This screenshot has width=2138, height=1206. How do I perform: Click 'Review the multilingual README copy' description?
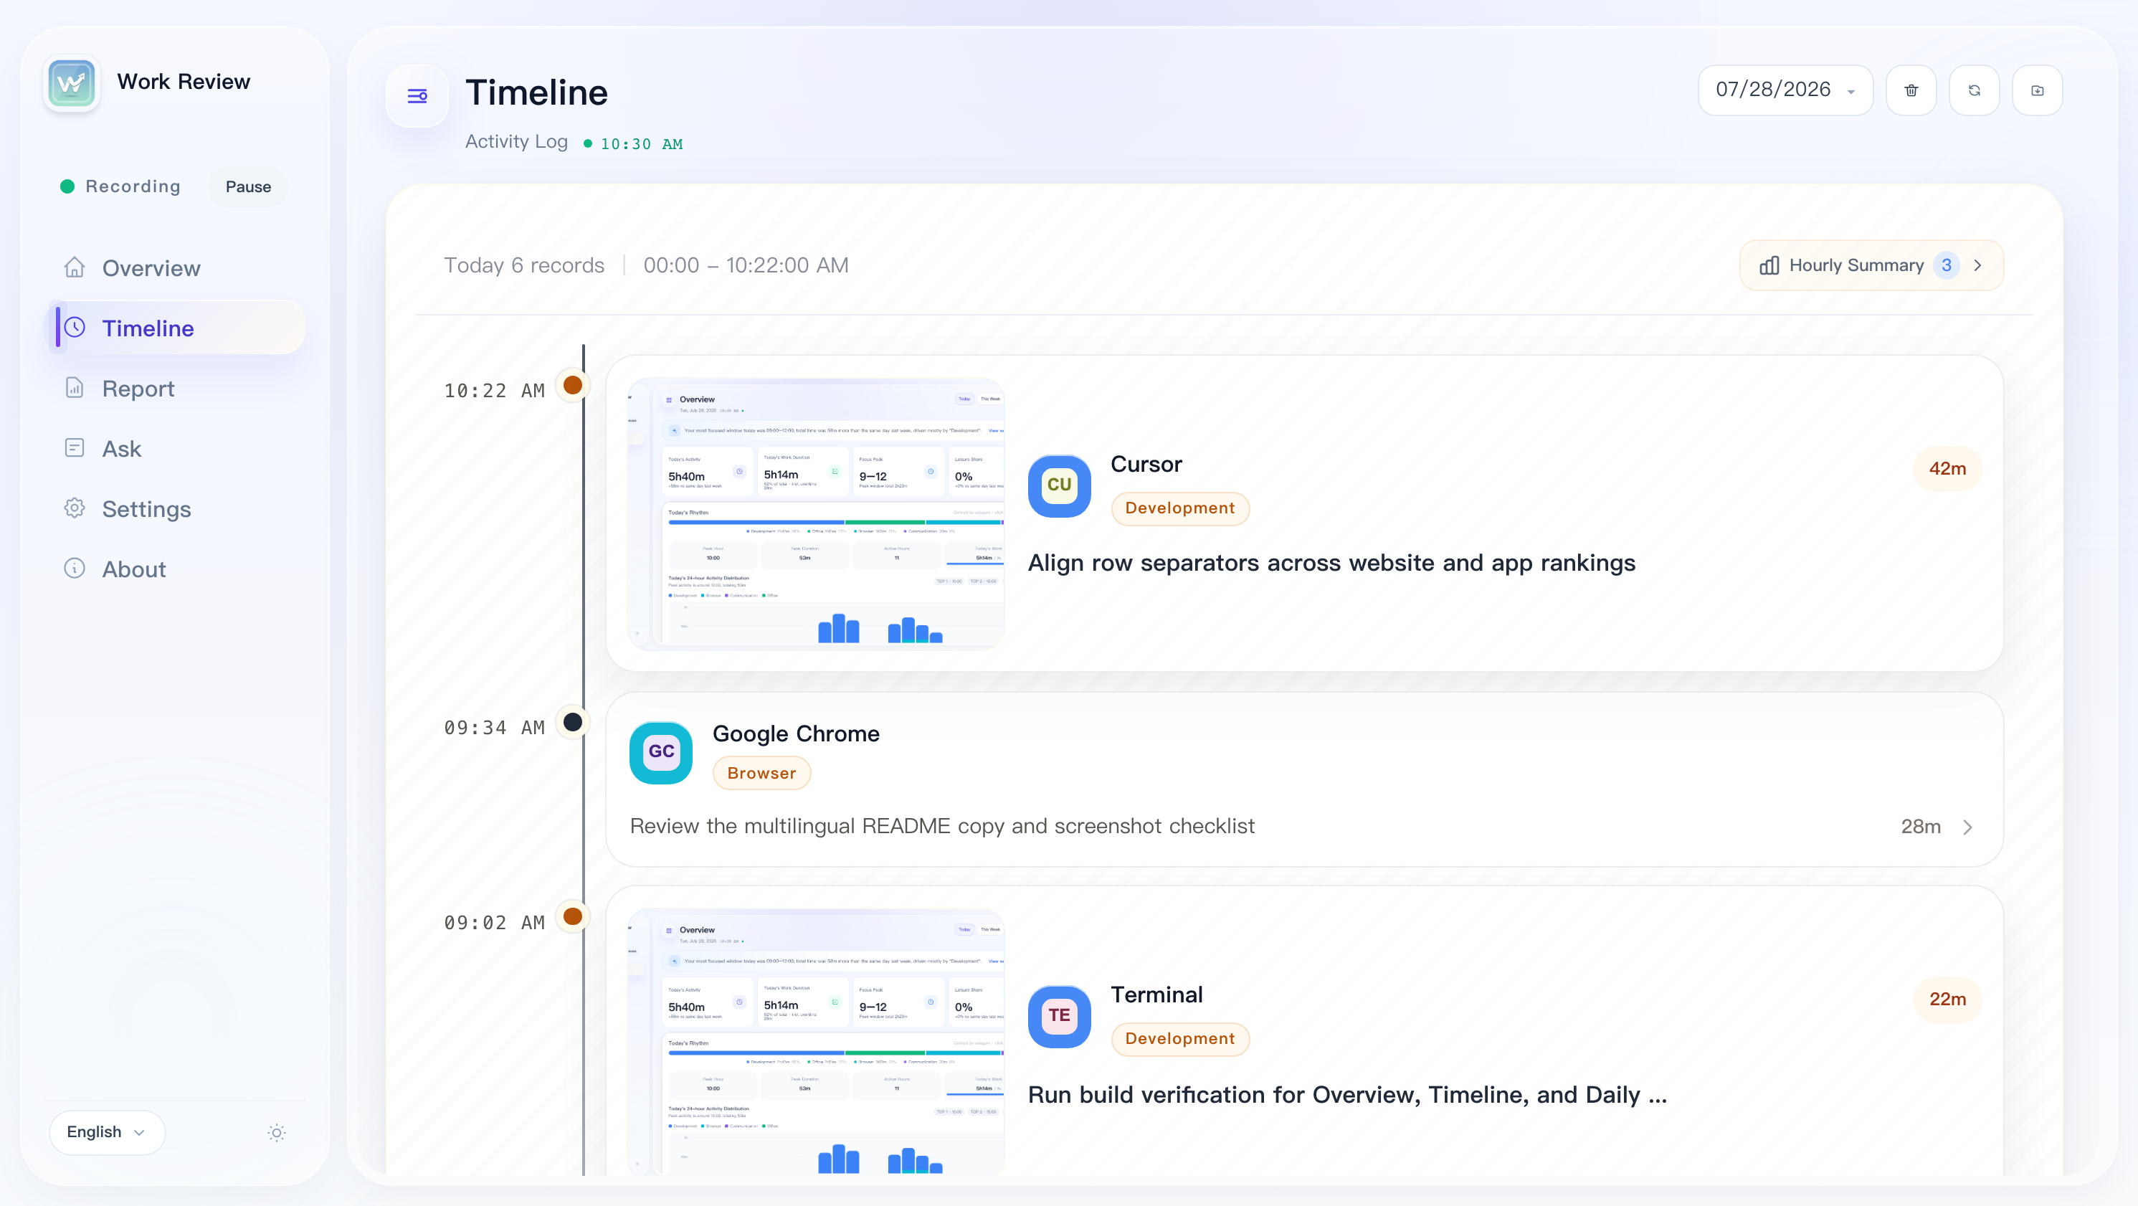(x=942, y=827)
